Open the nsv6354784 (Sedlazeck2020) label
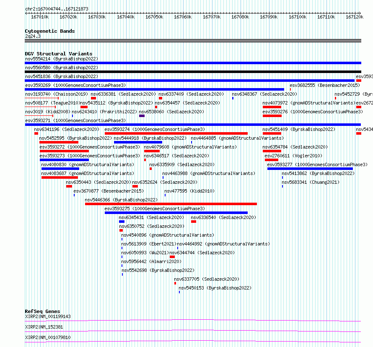The height and width of the screenshot is (347, 373). coord(295,147)
